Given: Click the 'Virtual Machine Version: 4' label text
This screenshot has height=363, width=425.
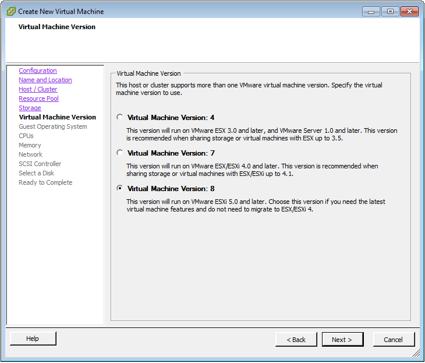Looking at the screenshot, I should tap(171, 118).
